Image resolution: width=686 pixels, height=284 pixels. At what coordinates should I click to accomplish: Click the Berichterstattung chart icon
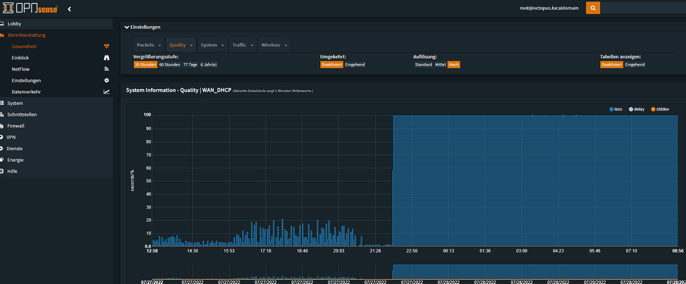(2, 35)
